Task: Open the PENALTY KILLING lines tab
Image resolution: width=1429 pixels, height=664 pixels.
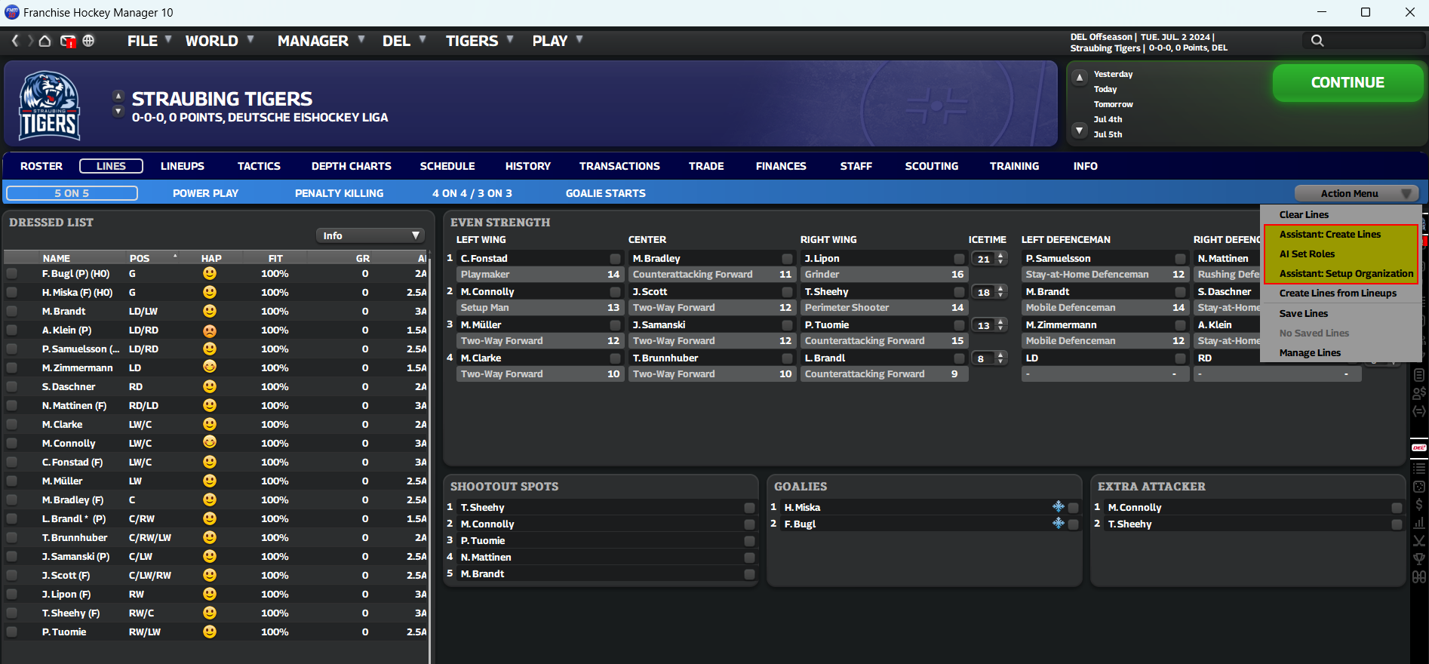Action: 339,193
